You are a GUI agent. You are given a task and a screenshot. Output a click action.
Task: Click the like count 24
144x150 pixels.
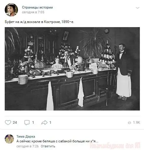click(x=15, y=123)
